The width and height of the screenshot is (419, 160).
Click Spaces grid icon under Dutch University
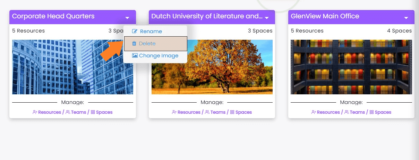pos(232,112)
